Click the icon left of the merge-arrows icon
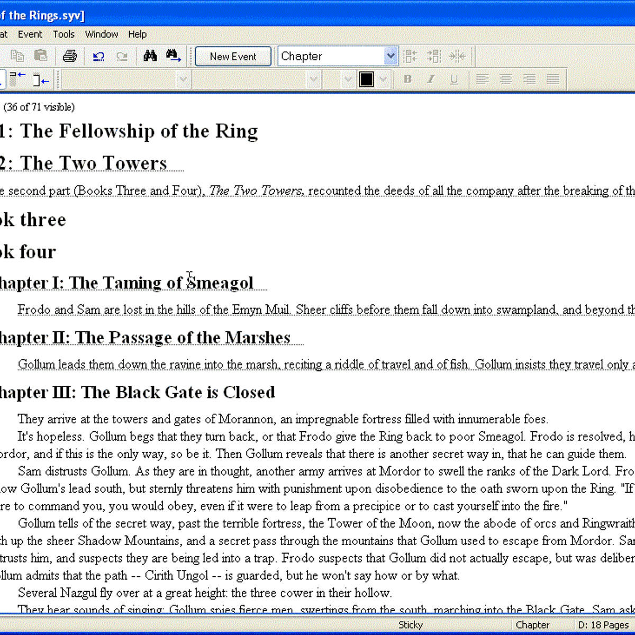Viewport: 635px width, 635px height. (x=434, y=56)
